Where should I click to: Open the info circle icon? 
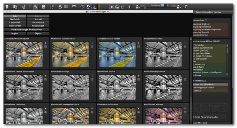tap(82, 7)
